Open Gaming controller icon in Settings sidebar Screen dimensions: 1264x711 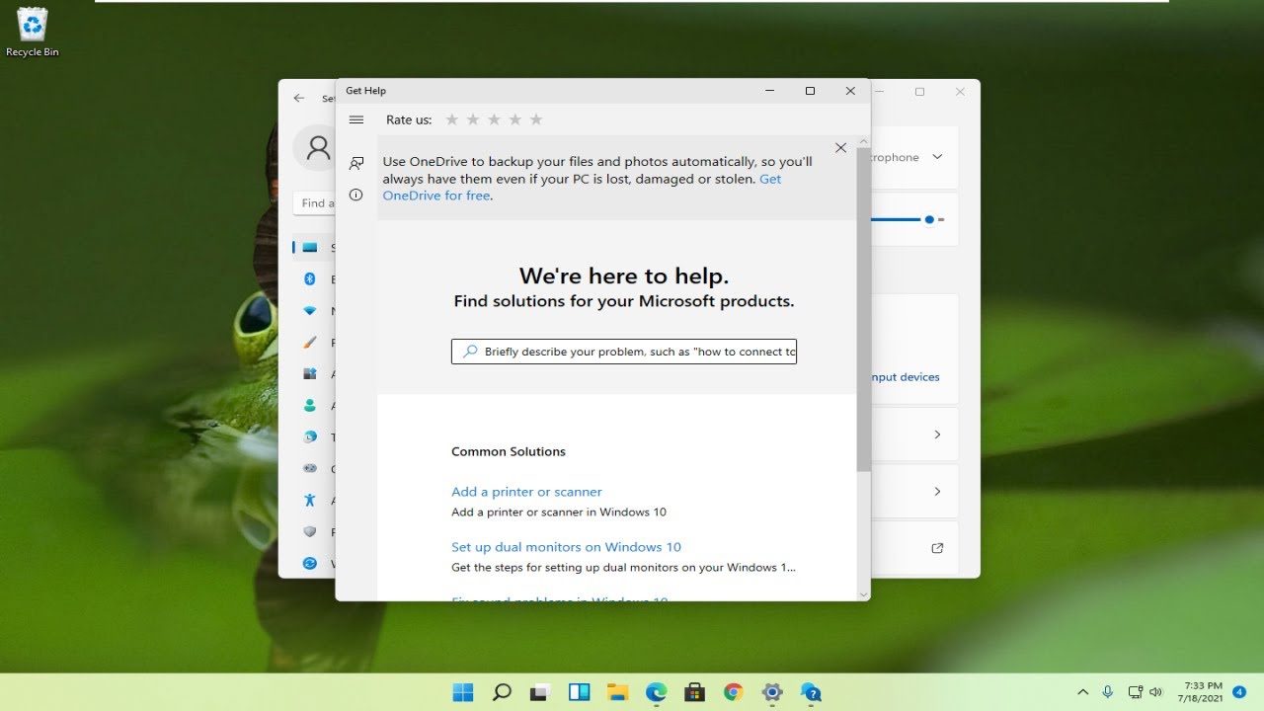coord(310,468)
